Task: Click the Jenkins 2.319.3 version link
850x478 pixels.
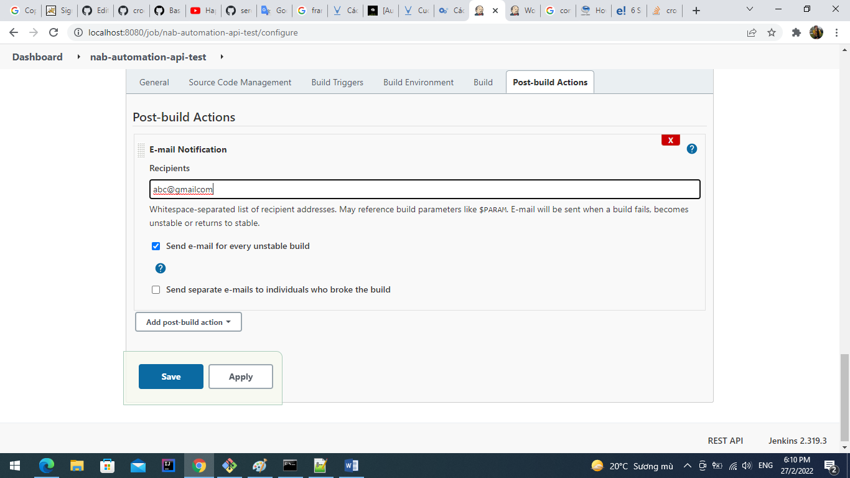Action: coord(798,441)
